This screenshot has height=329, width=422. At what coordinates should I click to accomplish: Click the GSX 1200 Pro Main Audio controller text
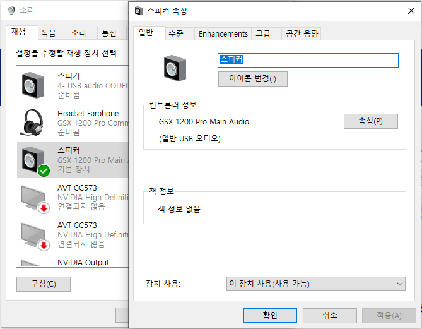click(204, 122)
